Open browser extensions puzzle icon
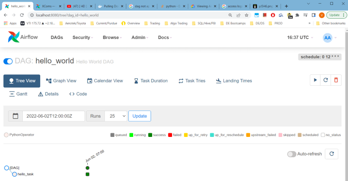The height and width of the screenshot is (181, 348). (298, 15)
